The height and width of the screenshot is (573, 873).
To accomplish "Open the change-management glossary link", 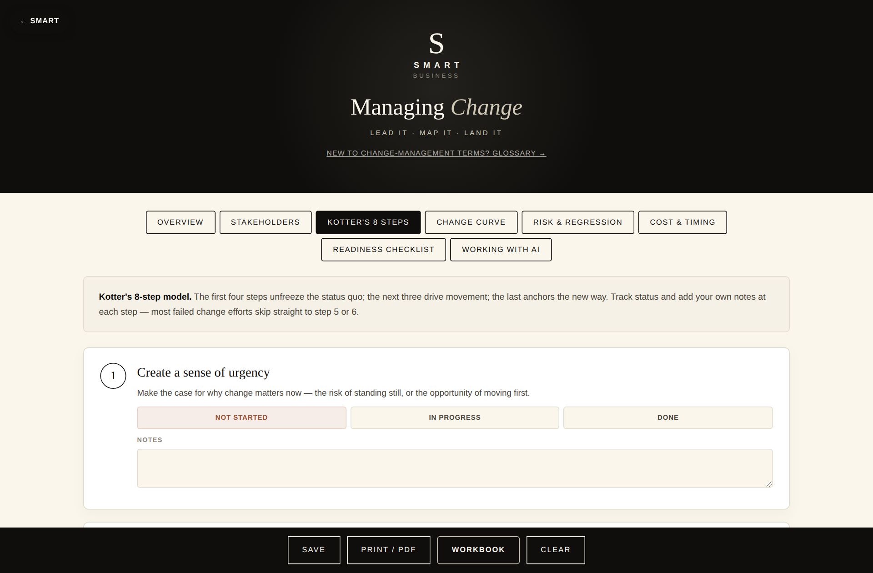I will point(436,153).
